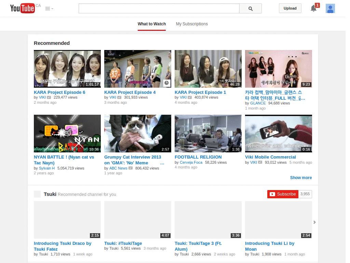Click the Upload button
Viewport: 350px width, 263px height.
[x=290, y=8]
